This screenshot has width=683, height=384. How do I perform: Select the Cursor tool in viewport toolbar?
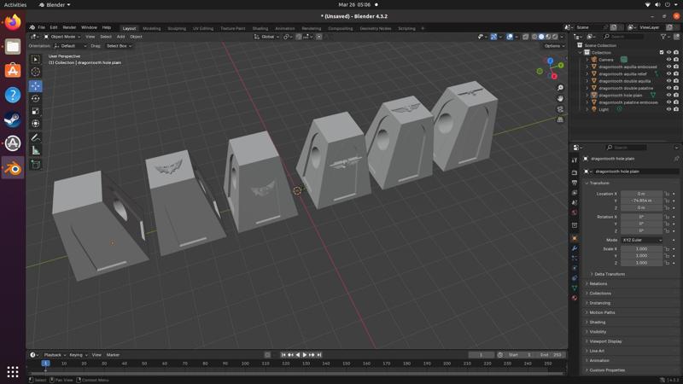click(36, 73)
